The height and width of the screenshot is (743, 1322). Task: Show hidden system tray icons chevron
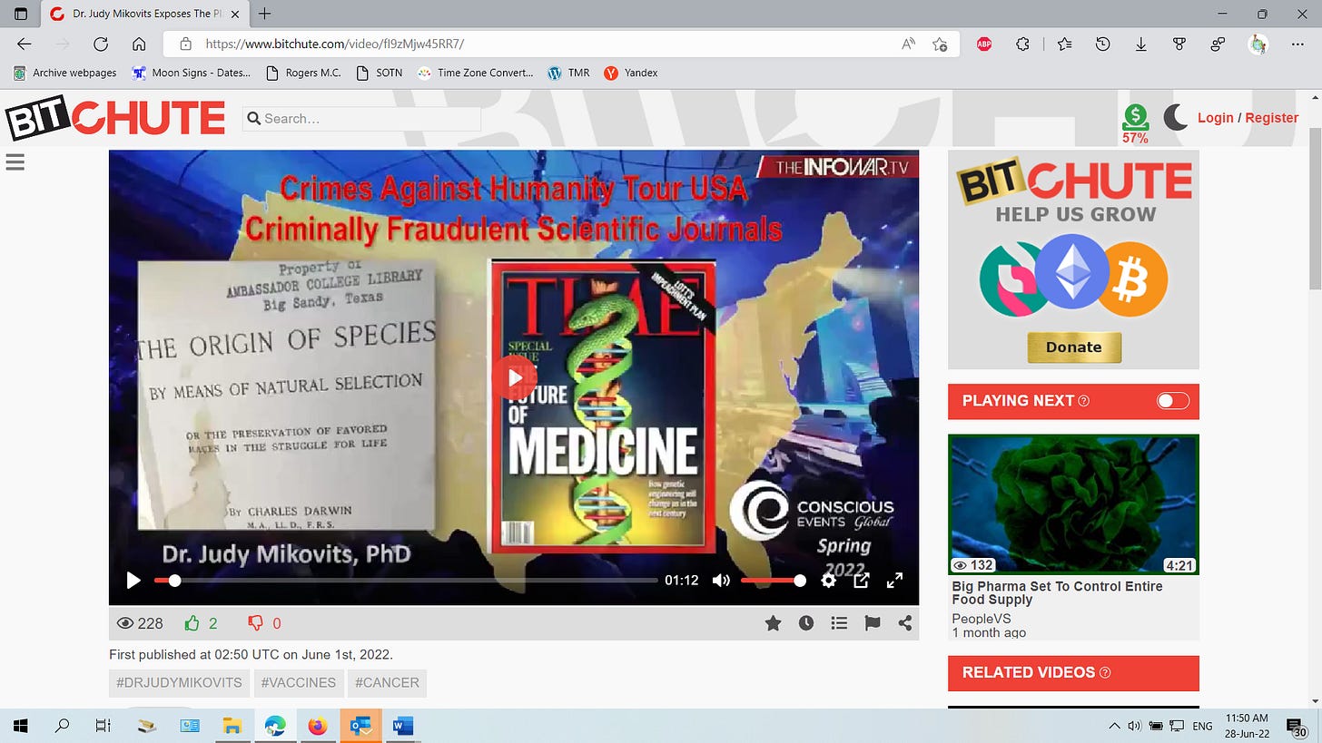1114,726
